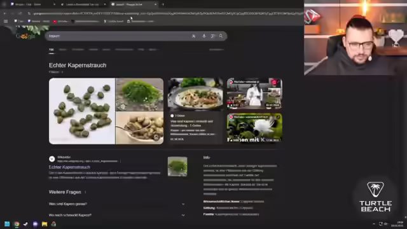407x229 pixels.
Task: Open Chrome from the taskbar
Action: pos(17,224)
